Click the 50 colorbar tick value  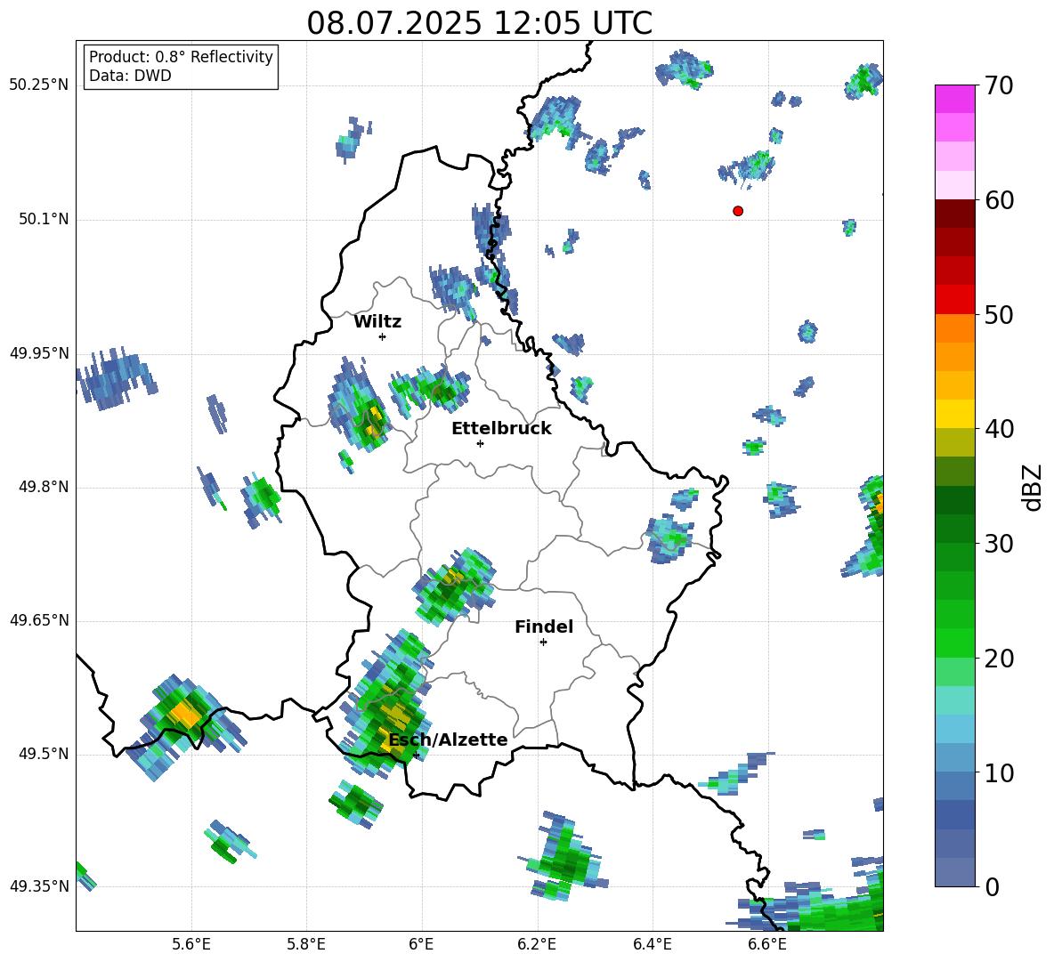pos(998,314)
